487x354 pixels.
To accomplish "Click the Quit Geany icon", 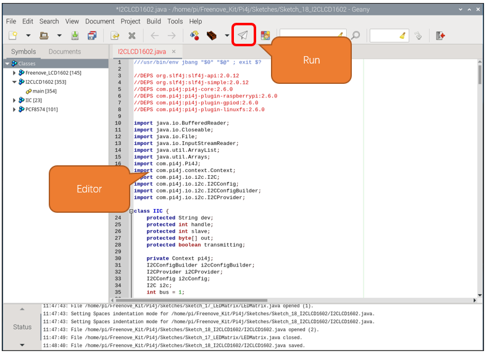I will point(441,36).
